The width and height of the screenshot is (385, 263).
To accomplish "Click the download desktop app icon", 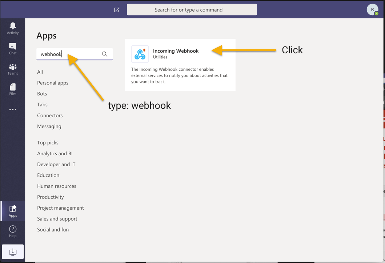I will 13,252.
